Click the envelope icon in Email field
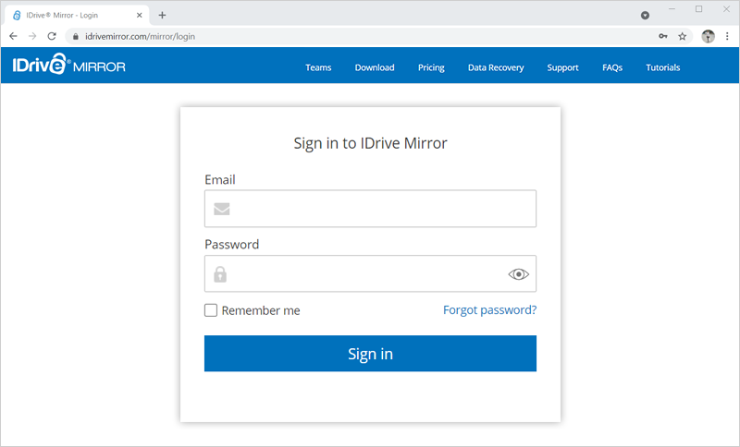740x447 pixels. pos(221,209)
